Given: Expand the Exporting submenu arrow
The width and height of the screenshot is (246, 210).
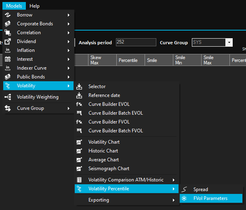Looking at the screenshot, I should pyautogui.click(x=174, y=200).
